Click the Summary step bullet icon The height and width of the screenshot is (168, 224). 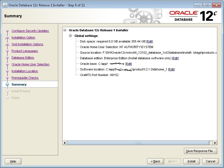point(8,84)
